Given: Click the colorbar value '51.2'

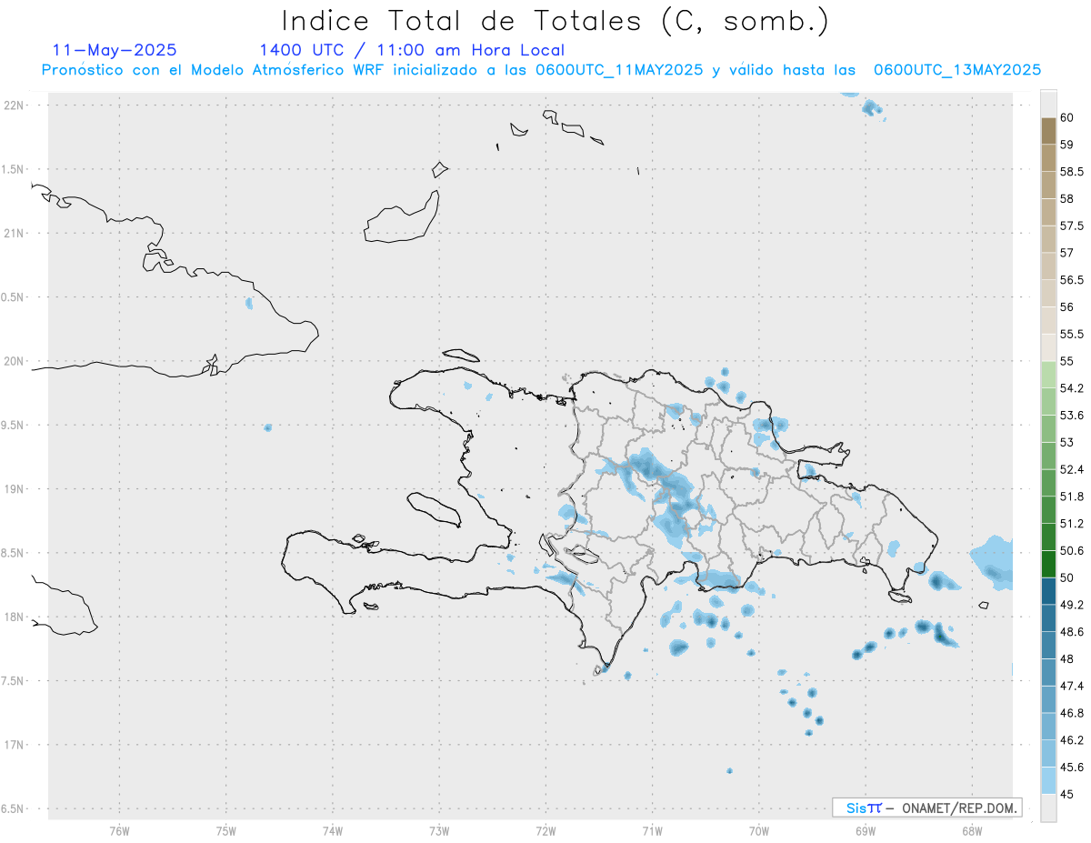Looking at the screenshot, I should [1072, 524].
